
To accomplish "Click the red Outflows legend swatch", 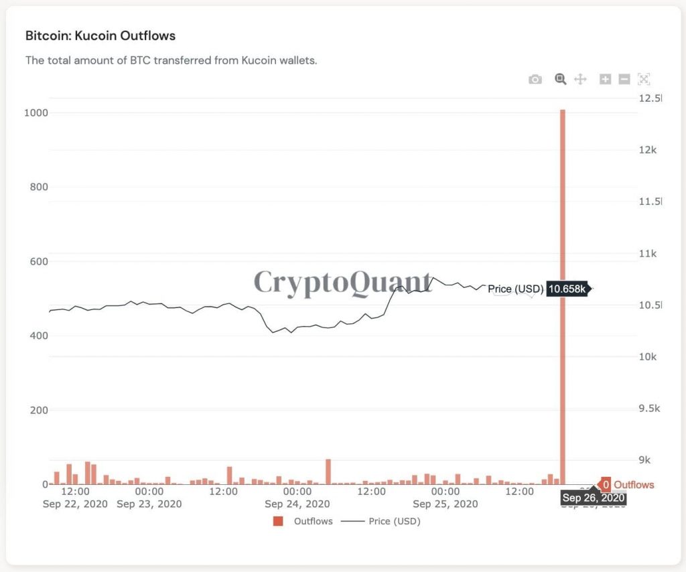I will [x=279, y=521].
